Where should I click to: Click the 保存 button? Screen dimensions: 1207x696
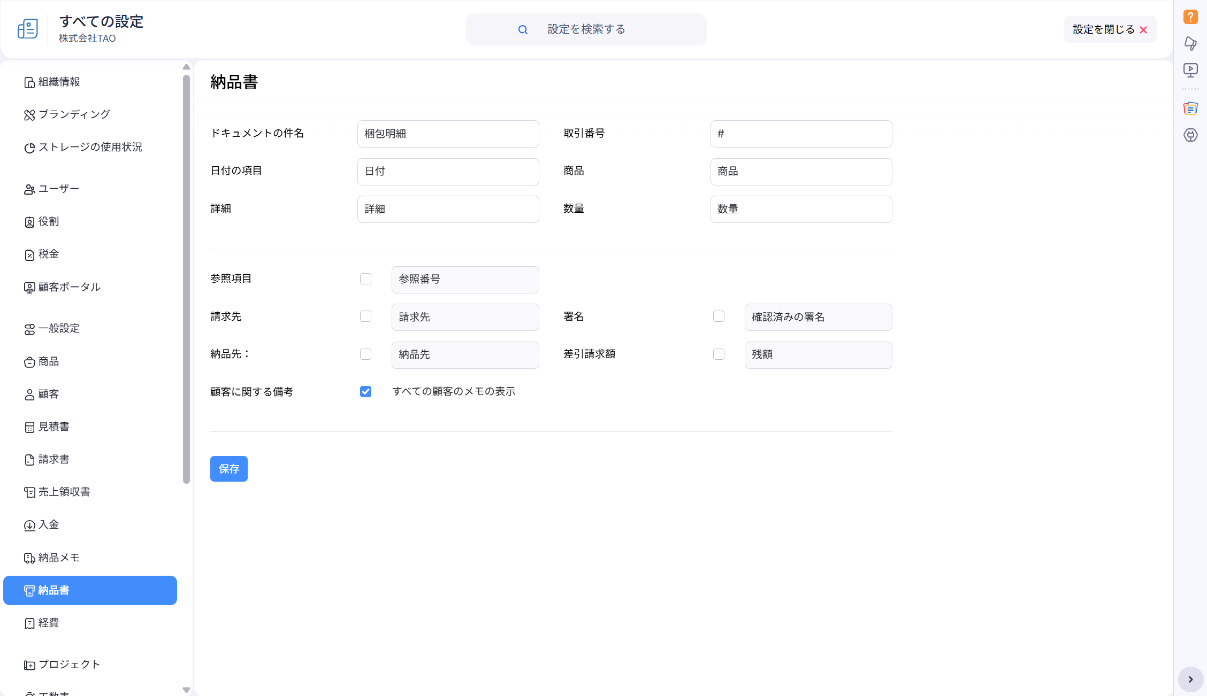[228, 469]
